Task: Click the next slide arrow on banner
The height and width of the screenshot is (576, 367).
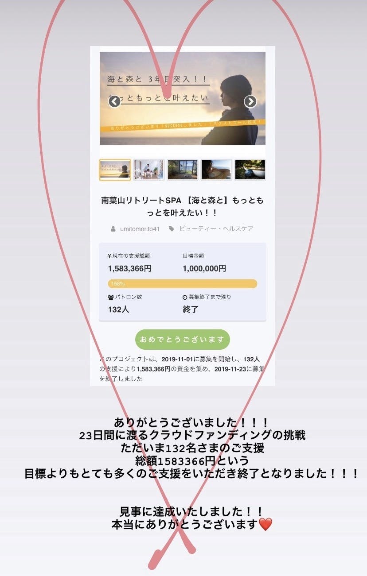Action: coord(250,102)
